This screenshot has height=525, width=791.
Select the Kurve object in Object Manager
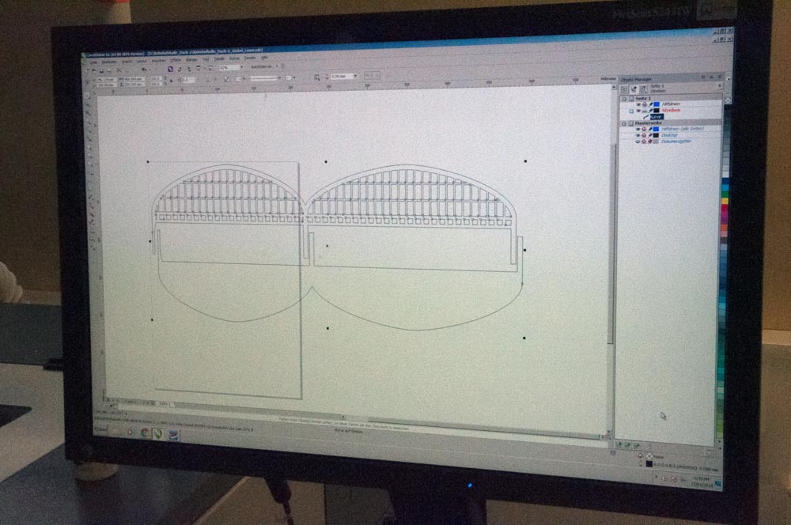tap(657, 117)
